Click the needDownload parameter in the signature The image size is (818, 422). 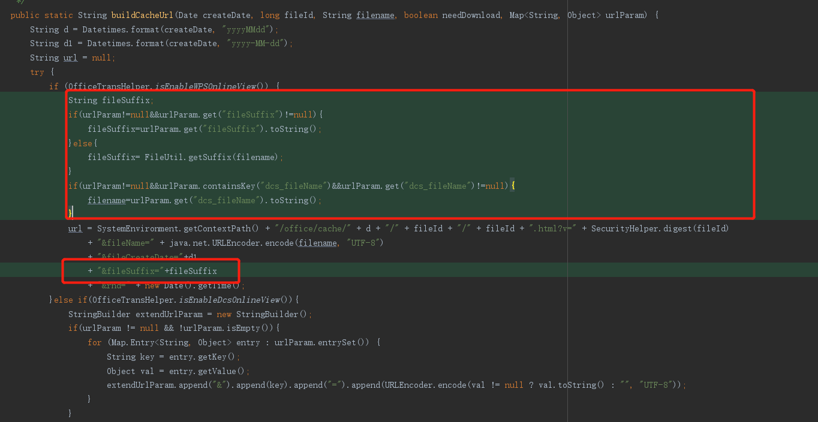(471, 15)
